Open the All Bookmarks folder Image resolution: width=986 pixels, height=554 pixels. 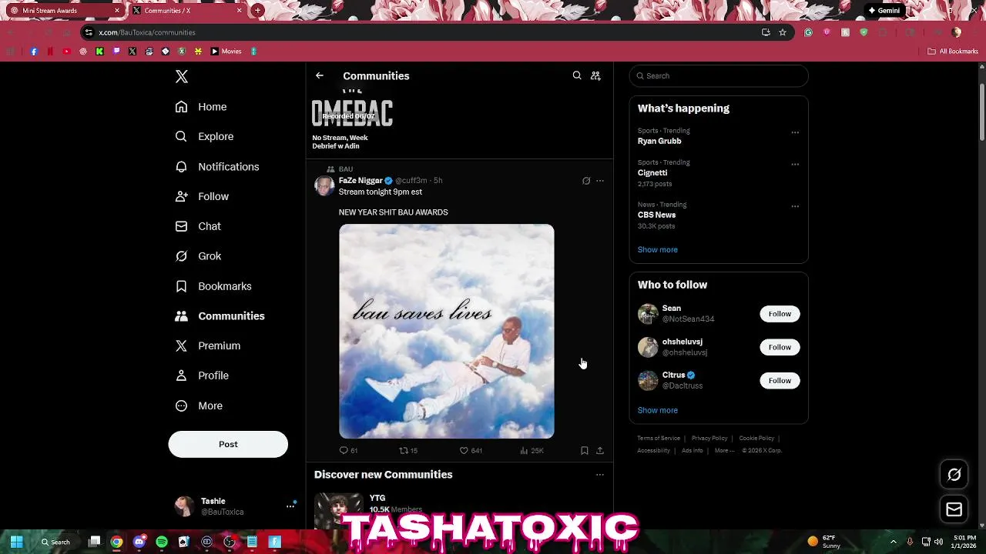coord(953,52)
